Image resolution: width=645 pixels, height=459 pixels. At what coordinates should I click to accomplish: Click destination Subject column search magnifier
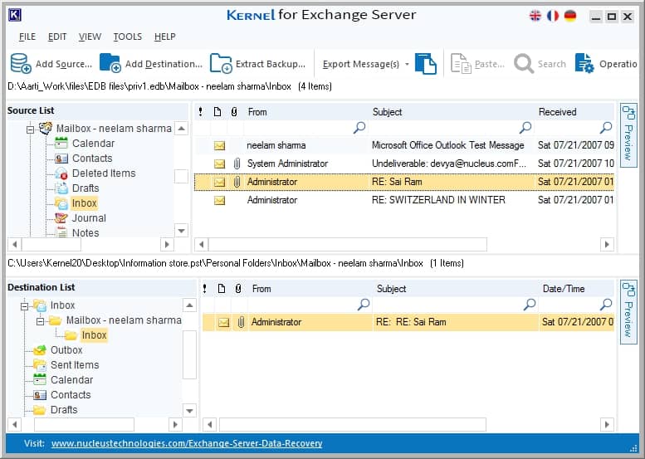(530, 305)
